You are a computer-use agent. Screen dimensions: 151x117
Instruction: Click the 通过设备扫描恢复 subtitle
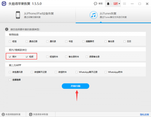click(32, 17)
